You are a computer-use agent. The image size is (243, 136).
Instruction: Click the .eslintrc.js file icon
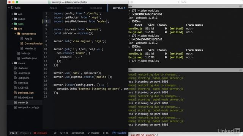point(15,73)
